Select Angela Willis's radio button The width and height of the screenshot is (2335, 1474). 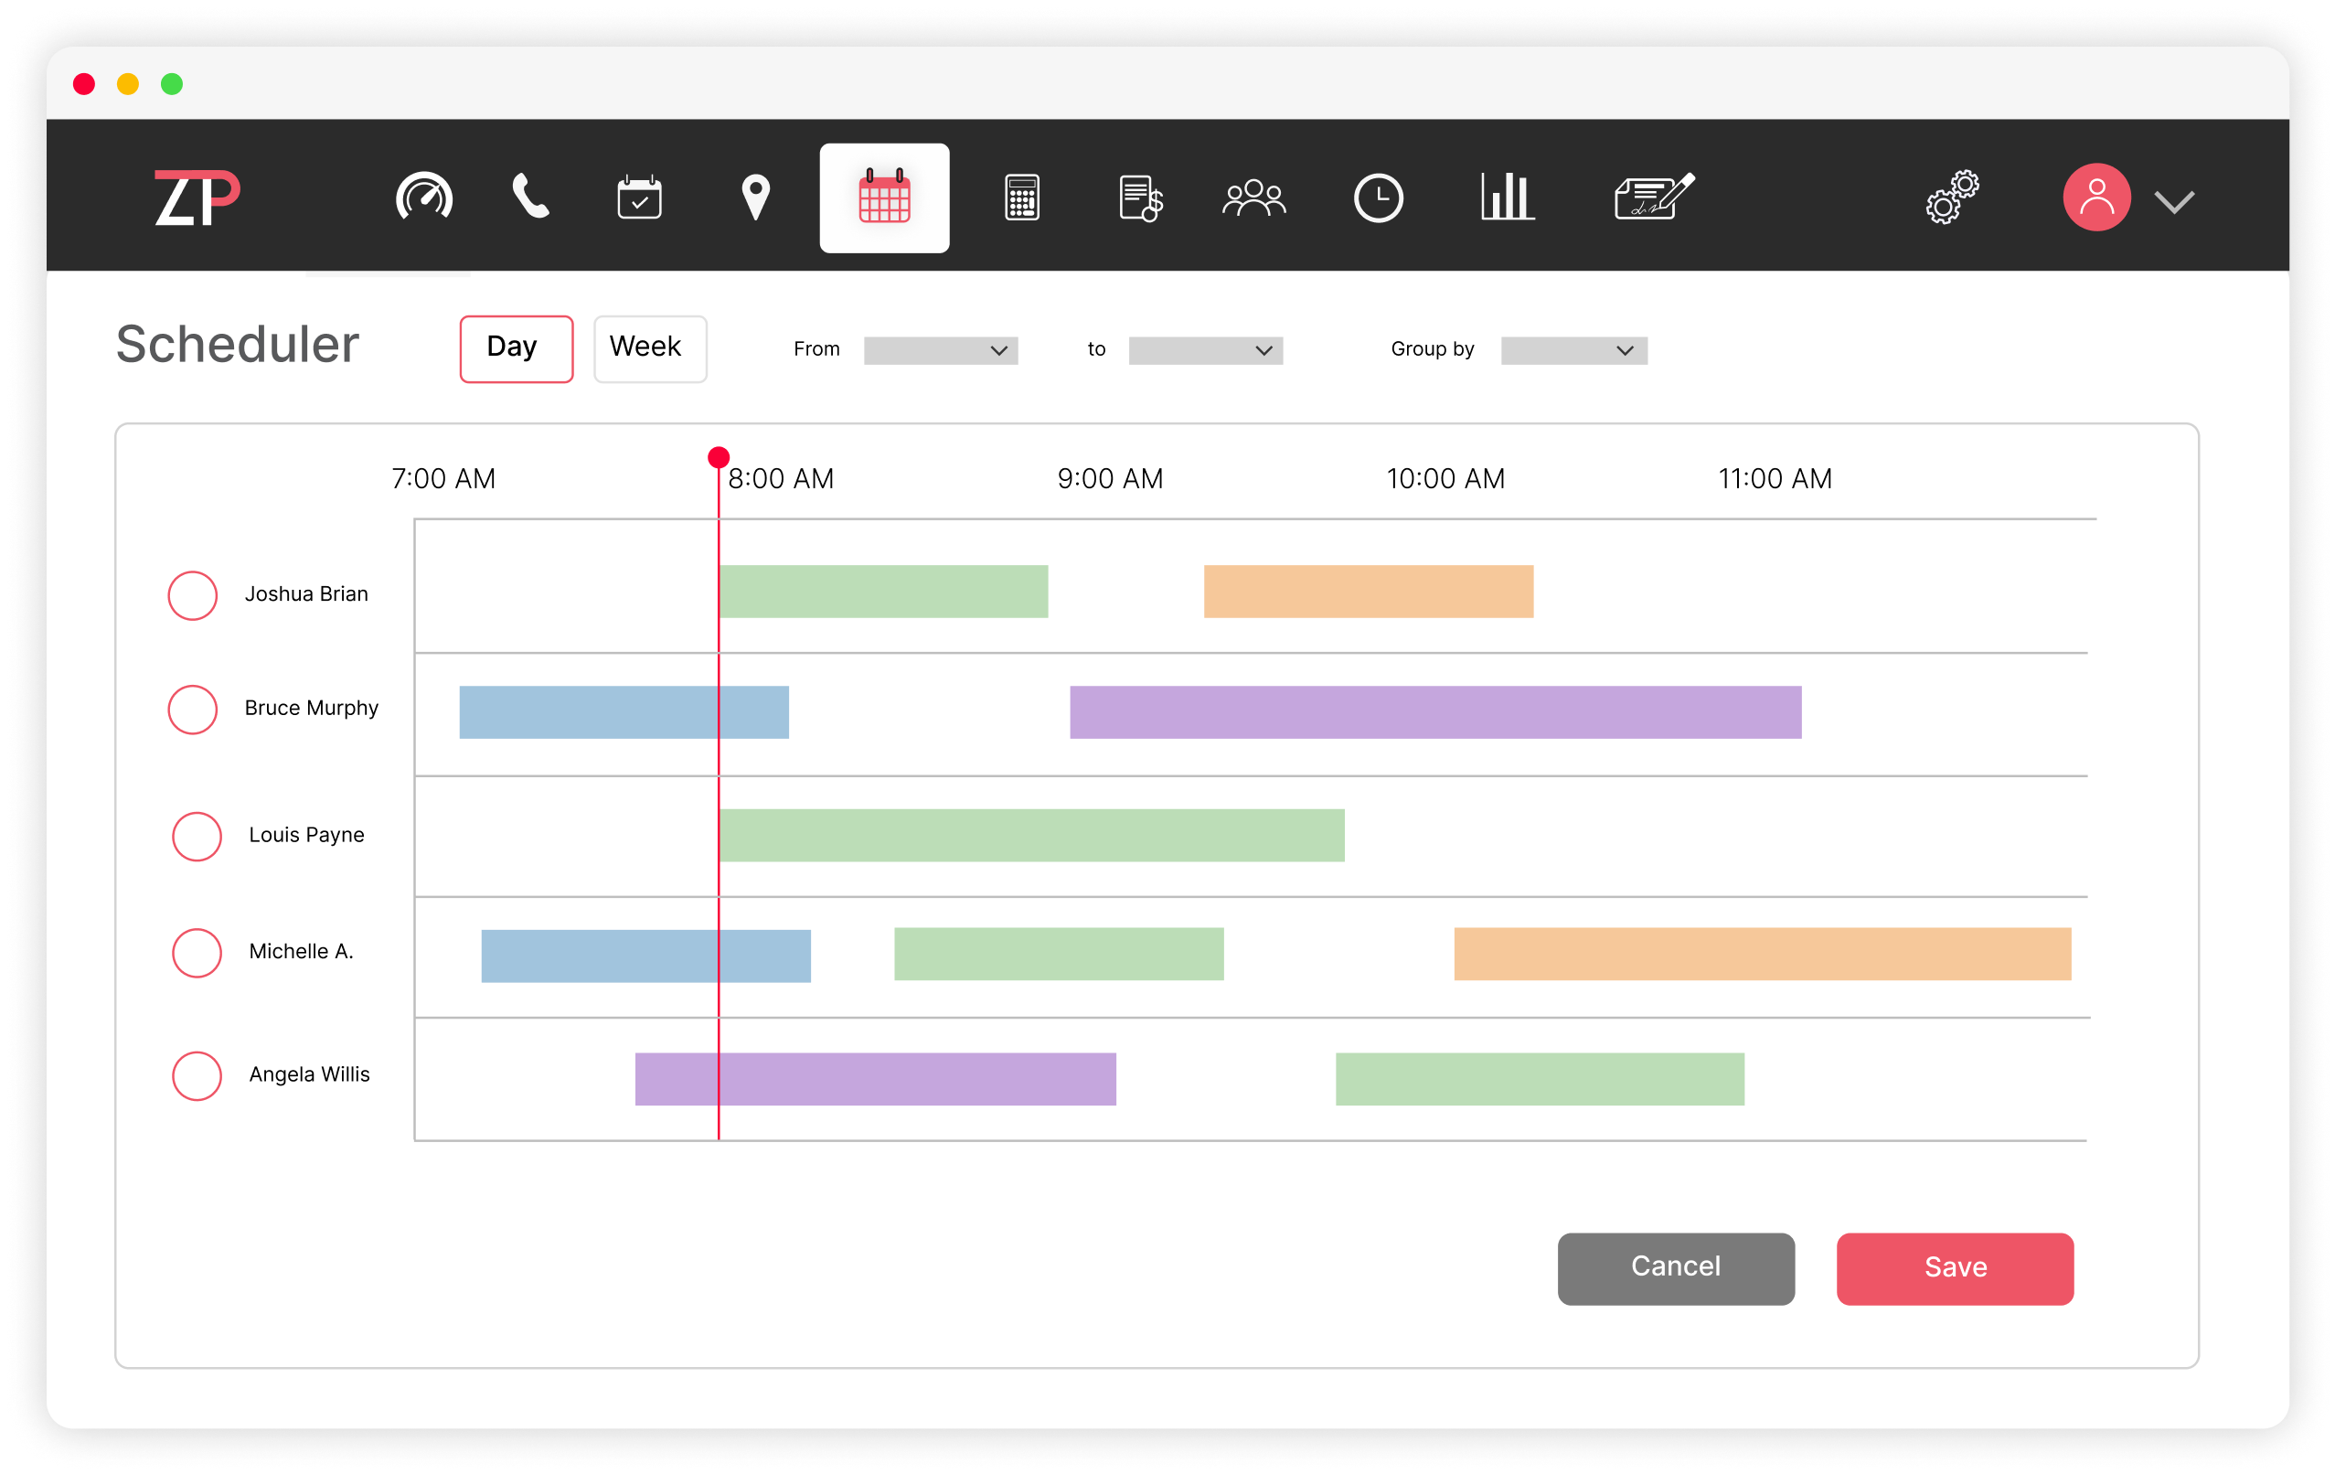pos(196,1075)
